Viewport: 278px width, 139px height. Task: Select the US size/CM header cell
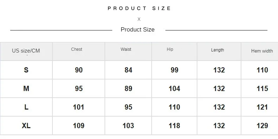(26, 51)
